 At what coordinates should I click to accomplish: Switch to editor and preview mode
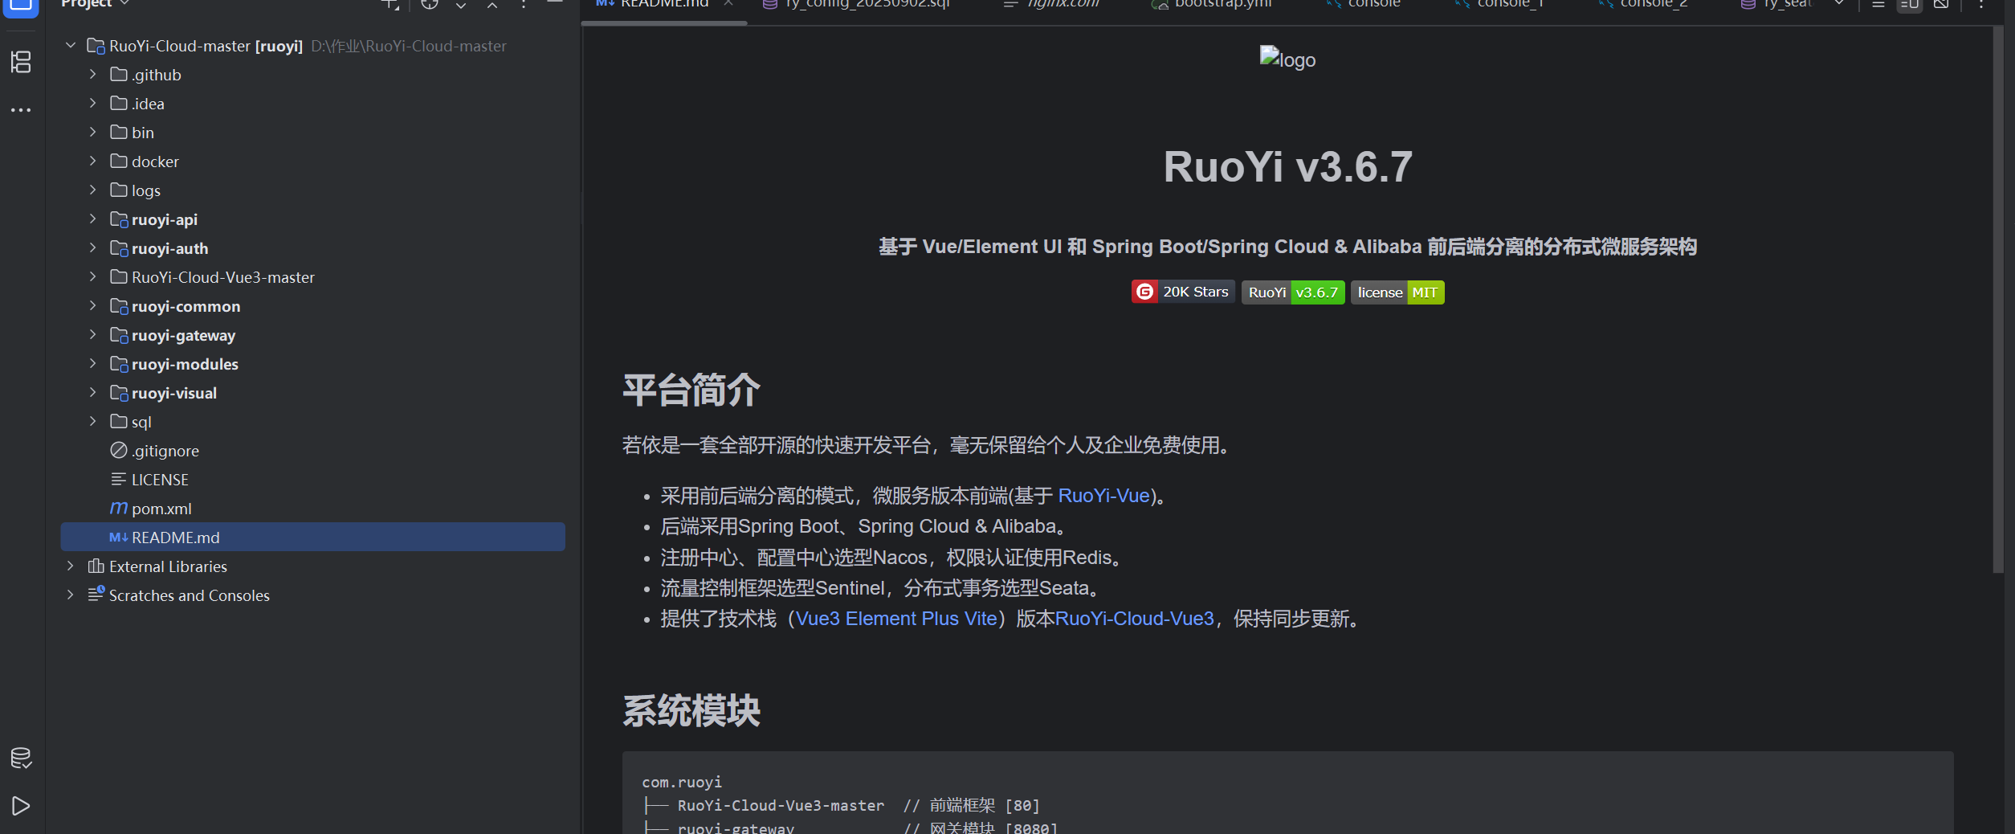(x=1910, y=4)
